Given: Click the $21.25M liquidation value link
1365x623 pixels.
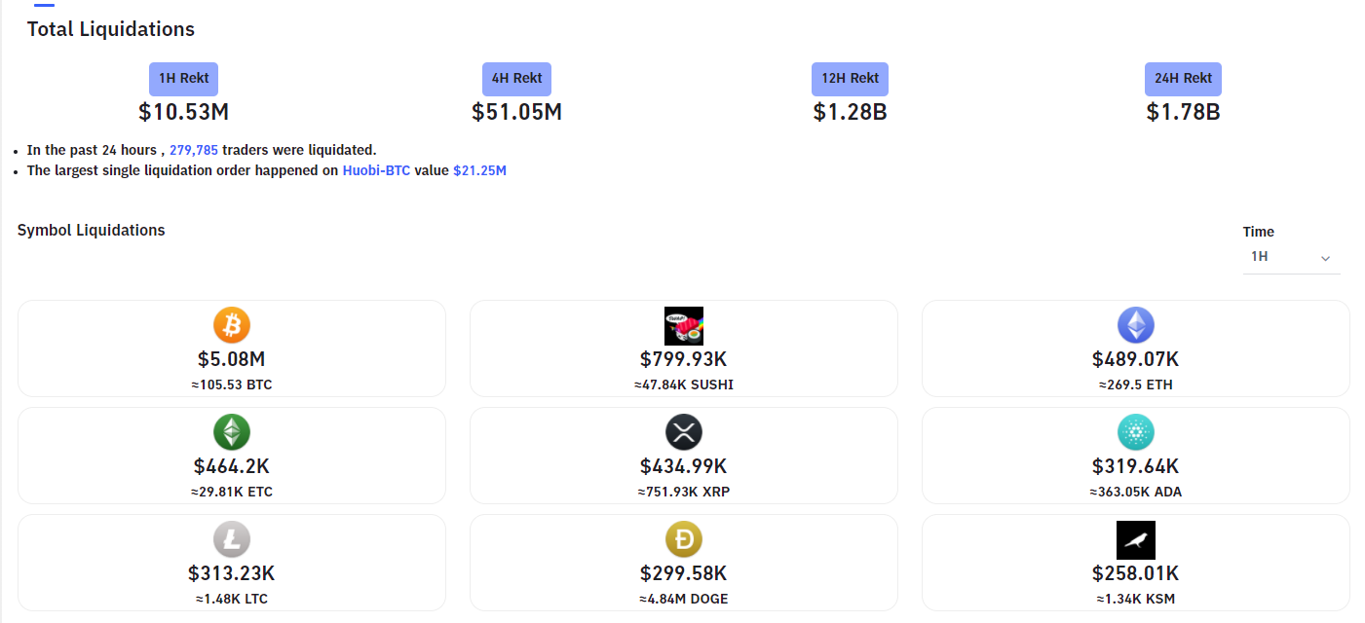Looking at the screenshot, I should coord(479,170).
